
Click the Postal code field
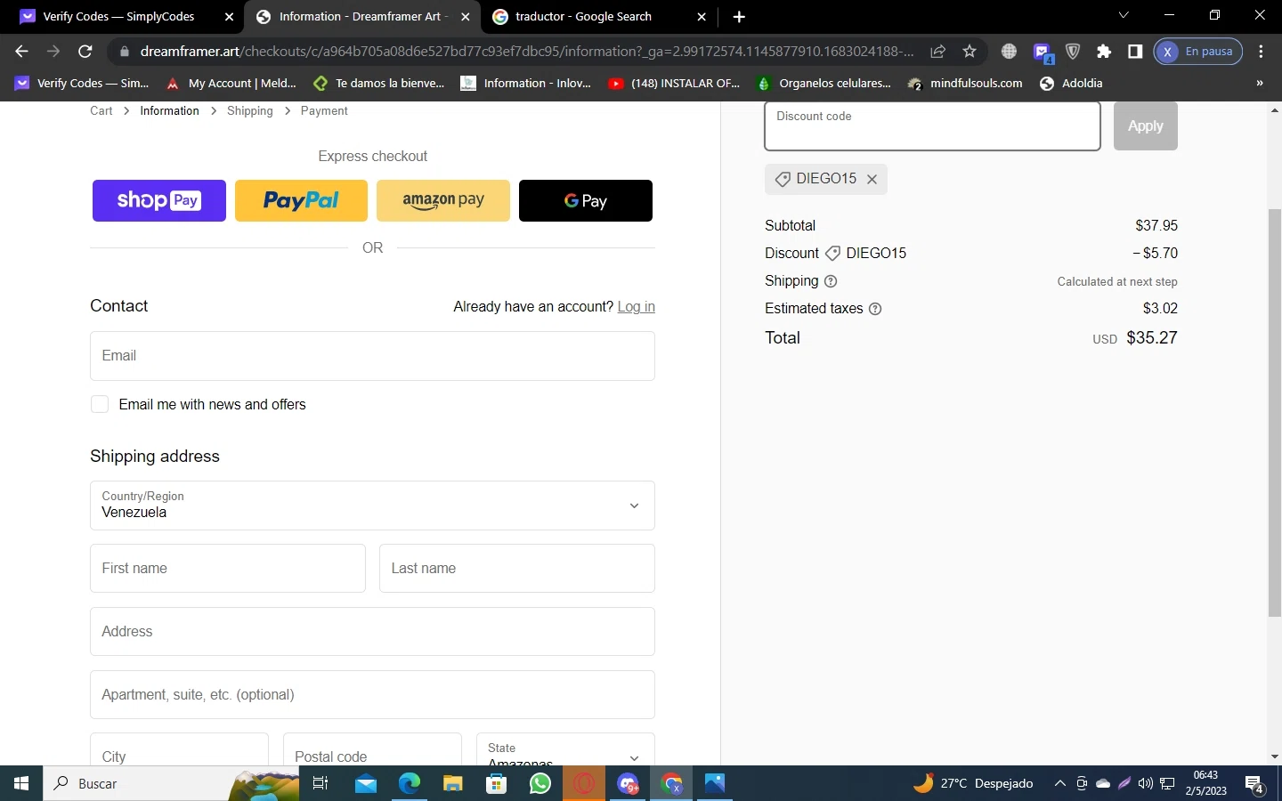(372, 749)
